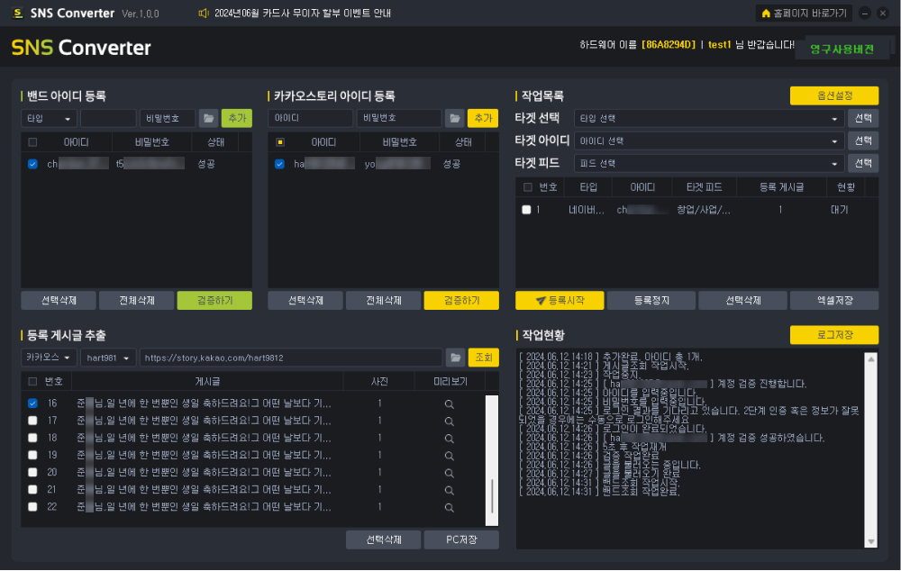Viewport: 901px width, 571px height.
Task: Start registration with 등록시작 button
Action: coord(560,301)
